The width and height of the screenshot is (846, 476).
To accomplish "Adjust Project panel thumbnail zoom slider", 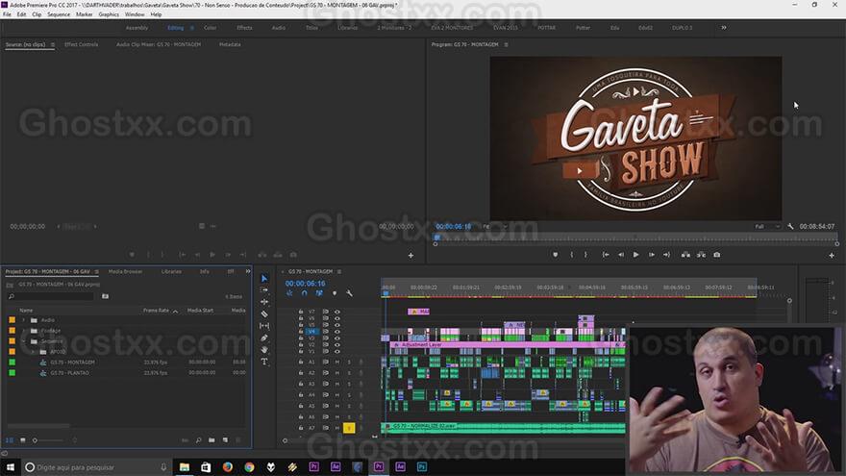I will pyautogui.click(x=47, y=440).
